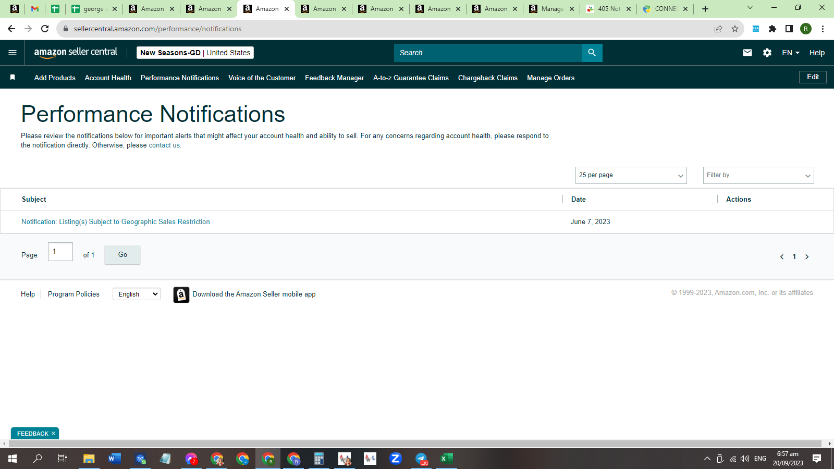Open the Seller Central hamburger menu
Image resolution: width=834 pixels, height=469 pixels.
[x=13, y=53]
